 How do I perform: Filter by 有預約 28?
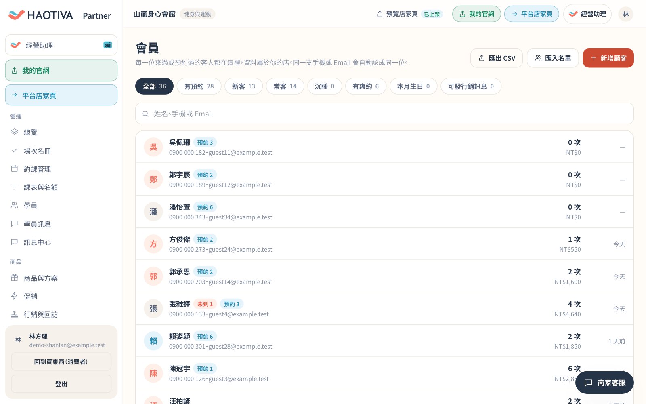(199, 86)
